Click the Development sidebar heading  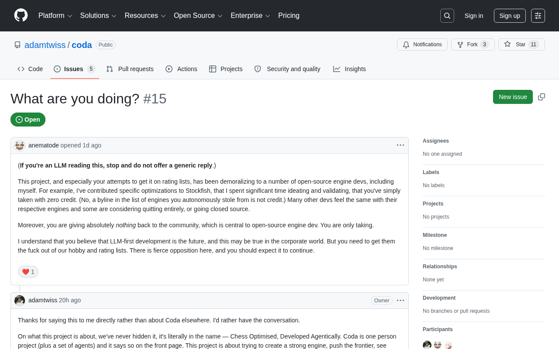pyautogui.click(x=439, y=298)
